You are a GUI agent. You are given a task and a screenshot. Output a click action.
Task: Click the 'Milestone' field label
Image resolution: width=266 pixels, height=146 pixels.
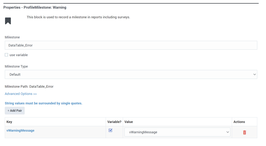point(12,37)
